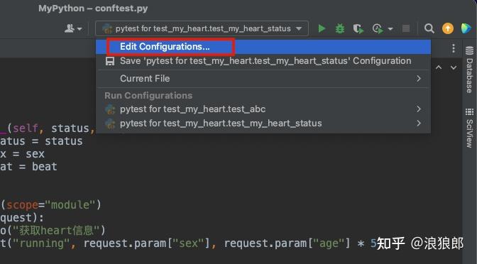Click the grey Stop square icon

406,28
